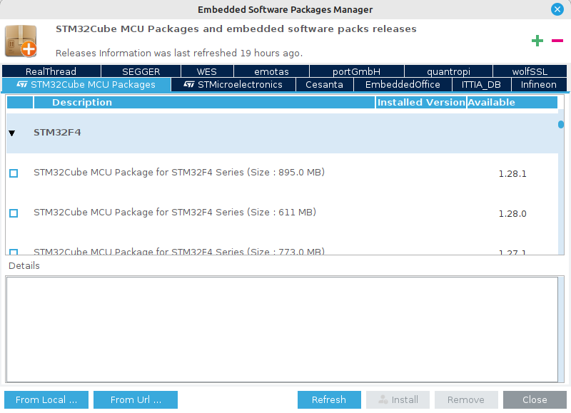Select the STM32F4 895.0 MB package description
Image resolution: width=571 pixels, height=413 pixels.
pos(179,173)
